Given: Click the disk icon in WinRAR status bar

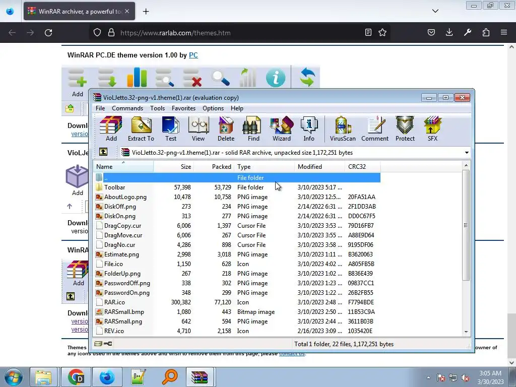Looking at the screenshot, I should (x=98, y=344).
